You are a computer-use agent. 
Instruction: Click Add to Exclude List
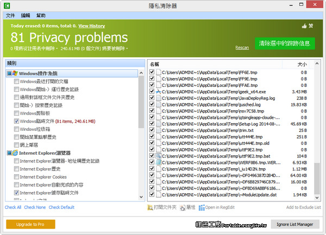(x=303, y=207)
